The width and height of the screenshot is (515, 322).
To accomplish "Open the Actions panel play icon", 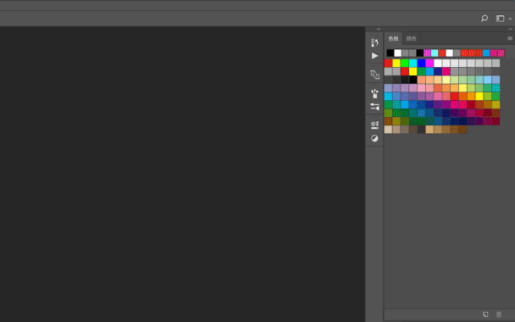I will tap(374, 56).
